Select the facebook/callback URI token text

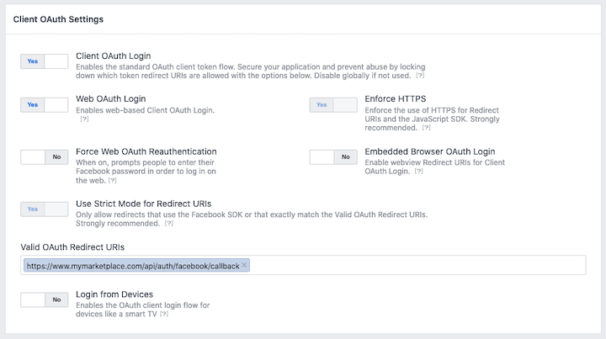pos(133,266)
